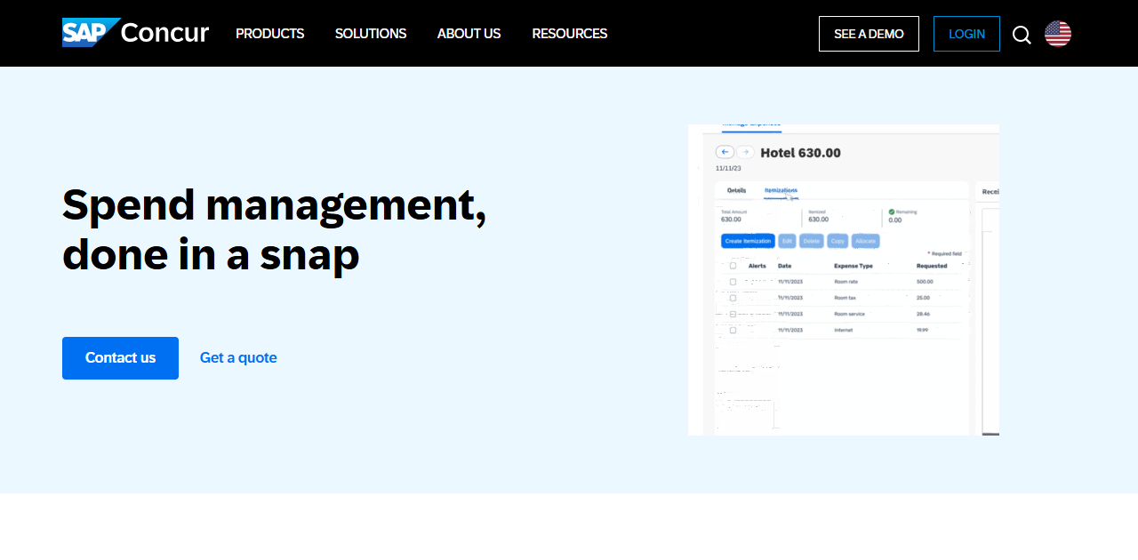1138x560 pixels.
Task: Open the US flag country selector
Action: [1058, 34]
